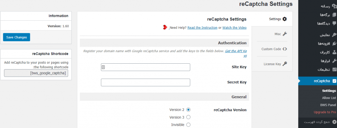Click the Comments (دیدگاه‌ها) bubble icon

(x=334, y=23)
